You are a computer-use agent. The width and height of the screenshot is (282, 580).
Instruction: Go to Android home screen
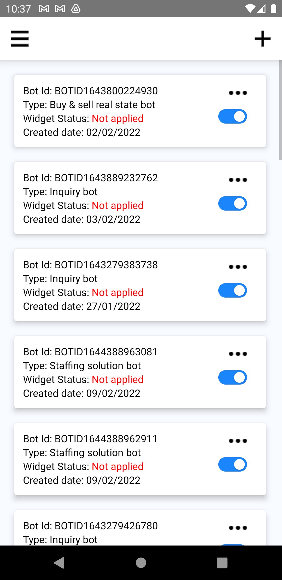(141, 563)
